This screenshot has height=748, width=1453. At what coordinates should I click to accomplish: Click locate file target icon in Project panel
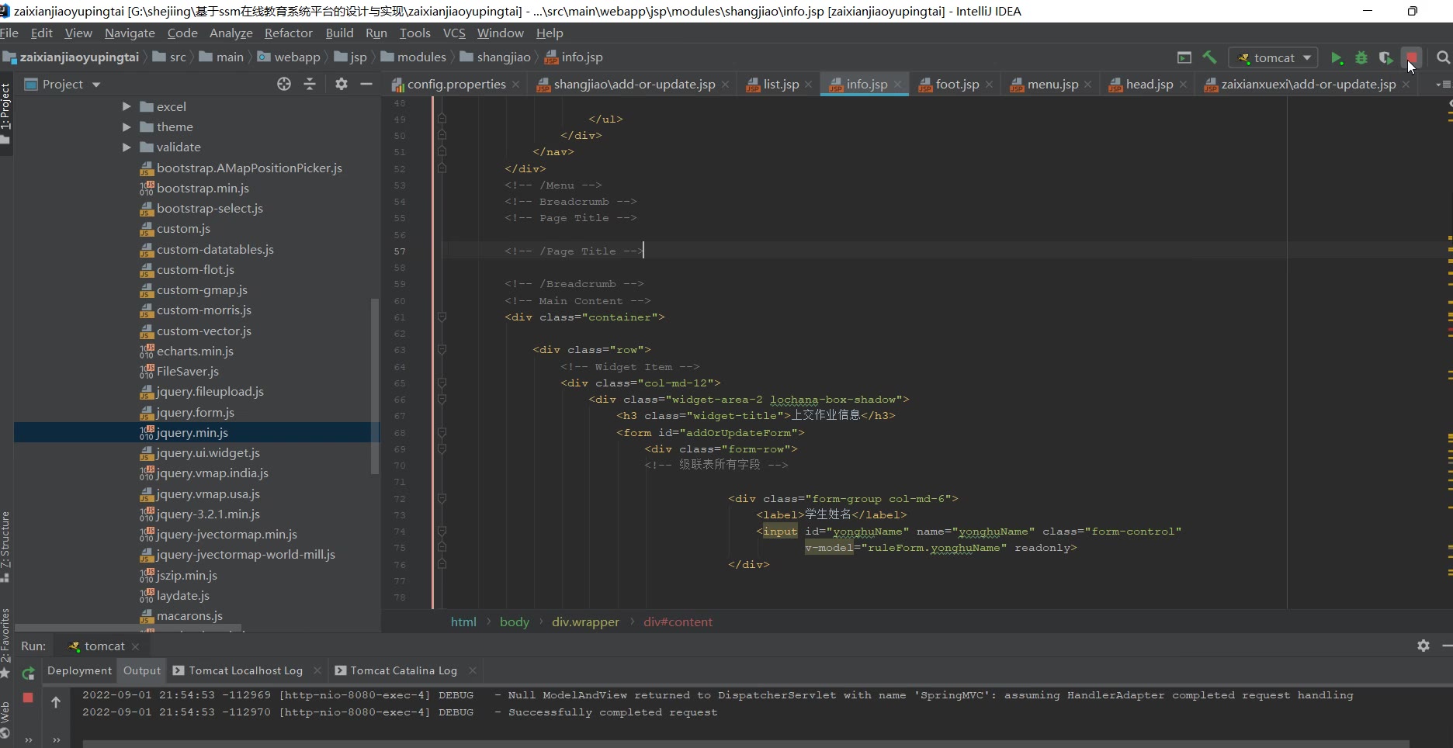284,84
